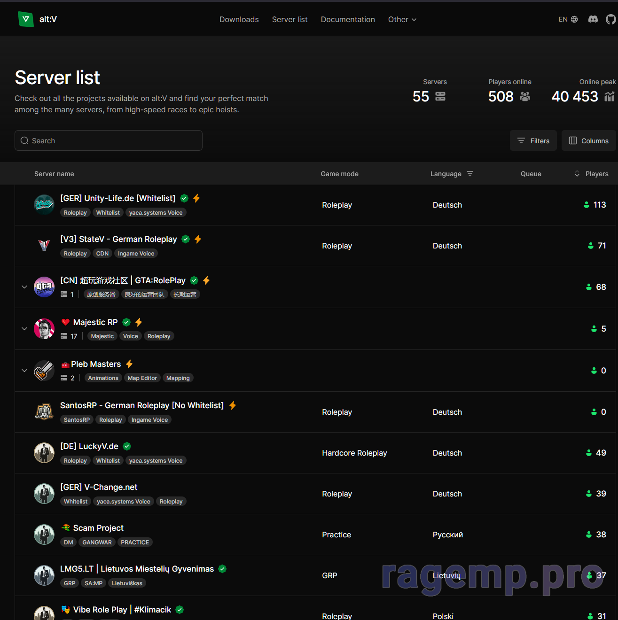Go to the Downloads page
This screenshot has height=620, width=618.
tap(239, 19)
